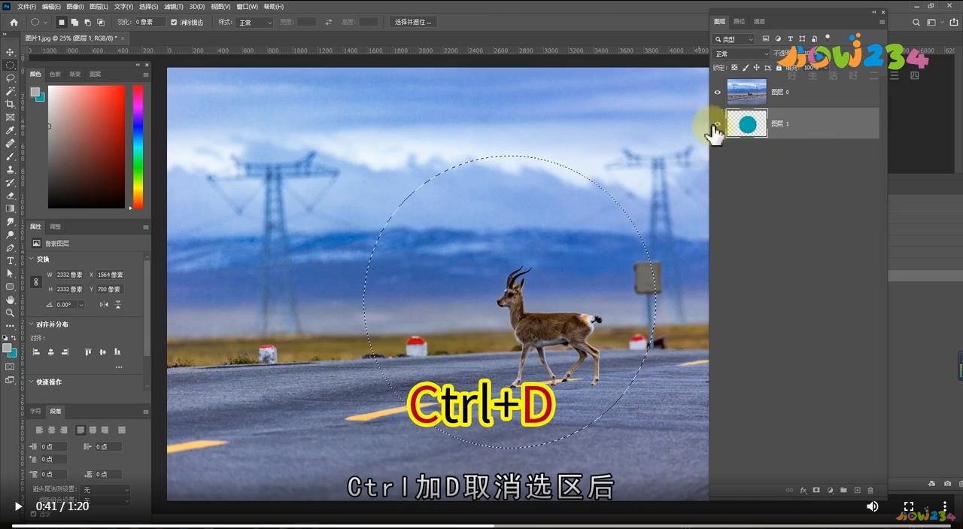Collapse the 变换 section in Properties
Screen dimensions: 963x529
pos(32,259)
